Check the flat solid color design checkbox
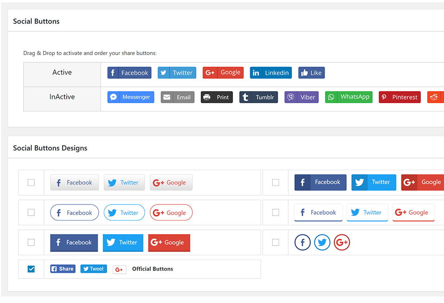This screenshot has height=303, width=444. 31,242
